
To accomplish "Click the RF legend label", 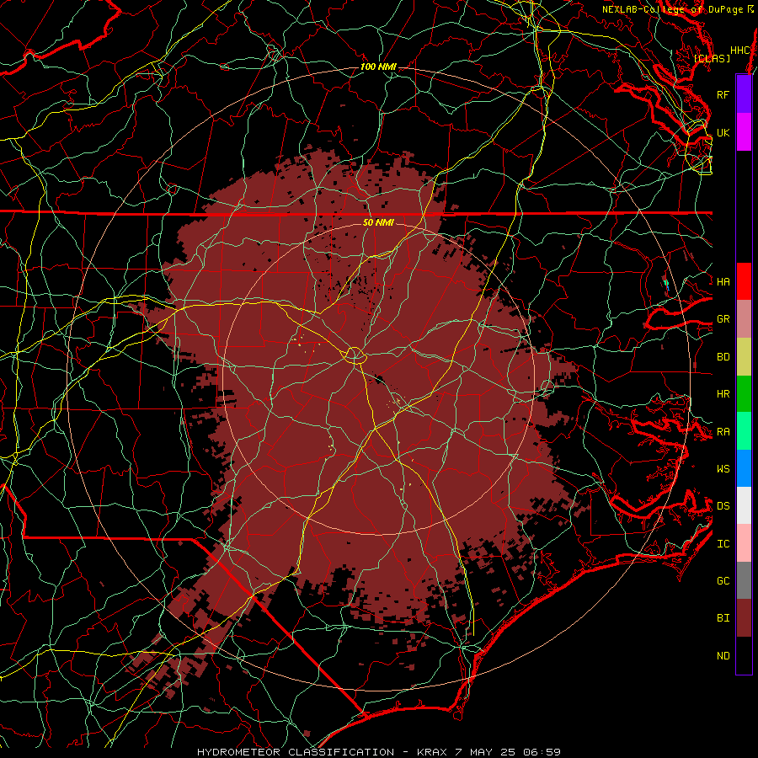I will (x=723, y=94).
